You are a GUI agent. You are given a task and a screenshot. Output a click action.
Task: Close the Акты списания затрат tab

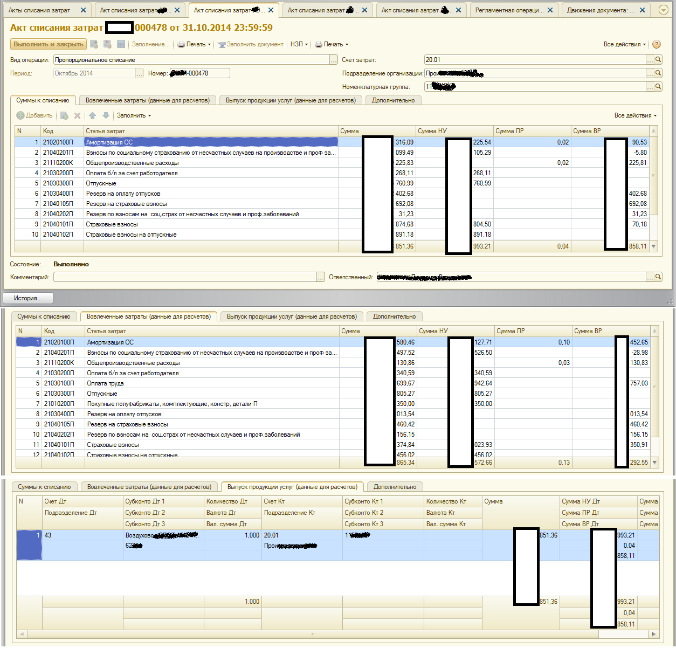tap(83, 10)
